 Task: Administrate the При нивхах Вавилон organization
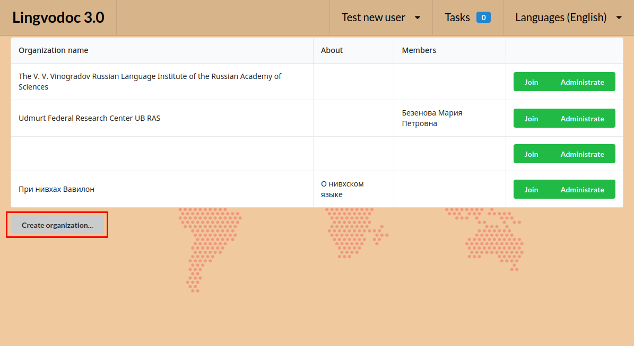pyautogui.click(x=582, y=189)
